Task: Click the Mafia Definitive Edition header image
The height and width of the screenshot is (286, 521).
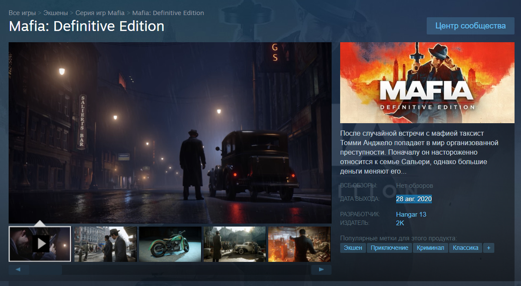Action: pyautogui.click(x=427, y=82)
